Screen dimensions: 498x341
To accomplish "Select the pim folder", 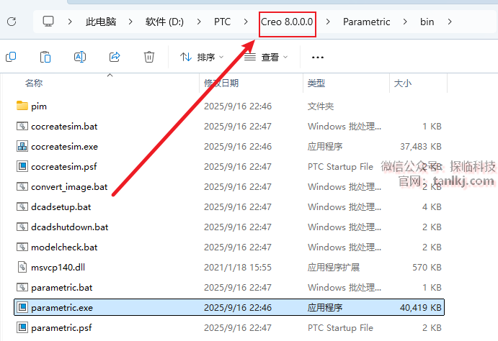I will 39,106.
